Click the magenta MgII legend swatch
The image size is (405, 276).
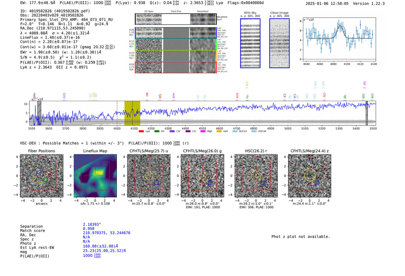click(x=203, y=131)
